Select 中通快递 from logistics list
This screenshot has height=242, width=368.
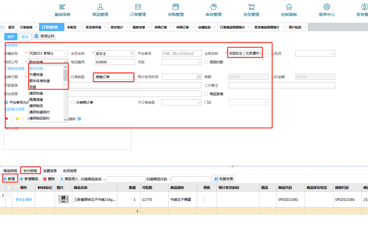click(36, 74)
